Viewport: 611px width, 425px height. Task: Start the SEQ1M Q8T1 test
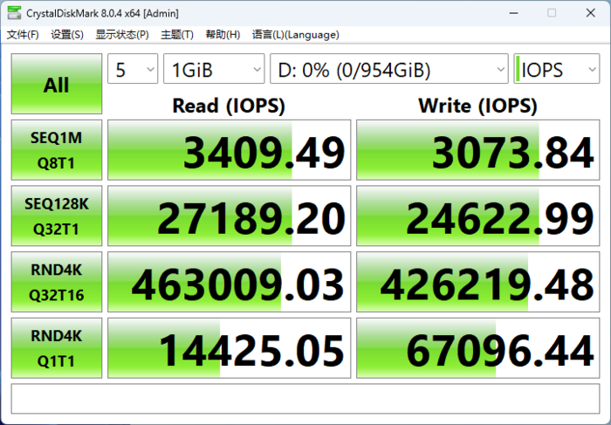[x=57, y=150]
